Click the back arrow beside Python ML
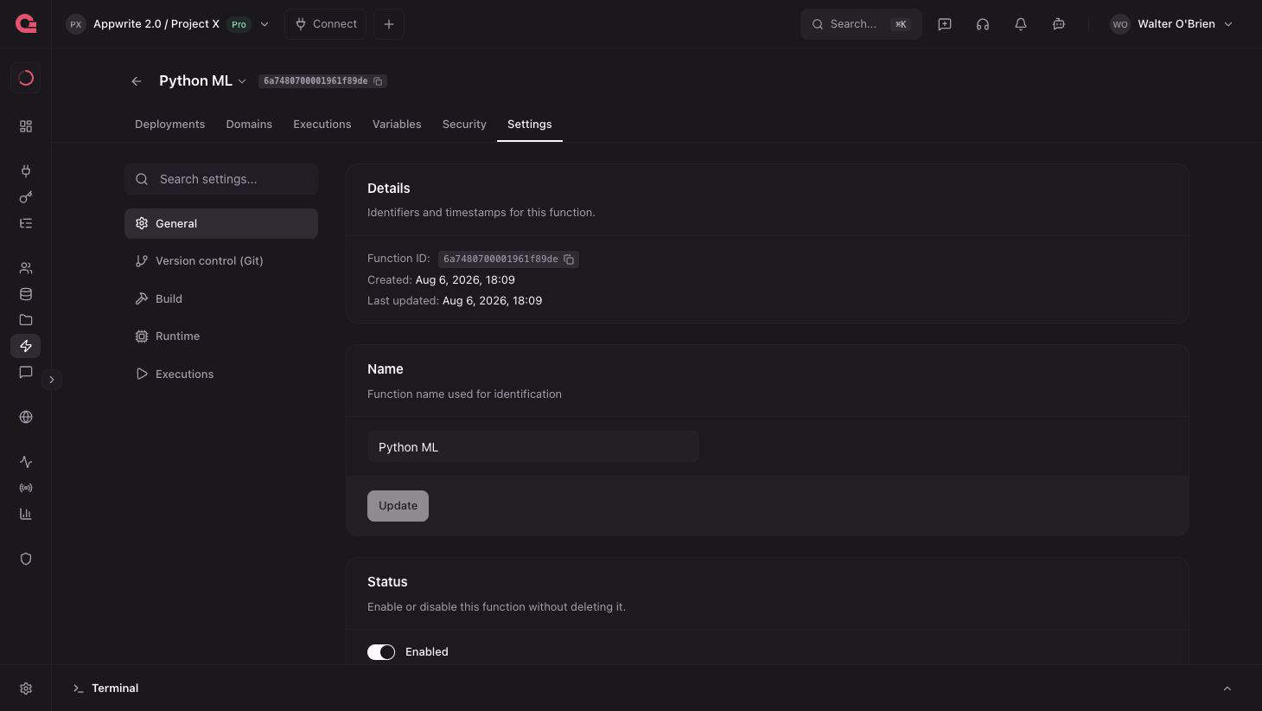The height and width of the screenshot is (711, 1262). pos(137,81)
